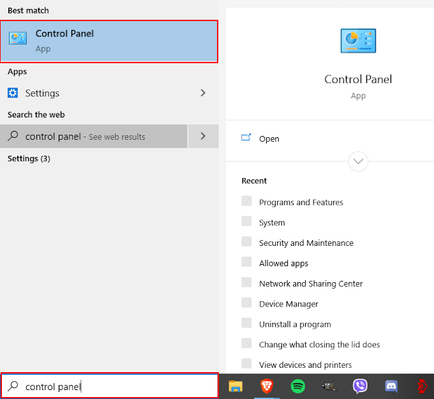Launch Brave browser from the taskbar
Screen dimensions: 434x399
[266, 386]
